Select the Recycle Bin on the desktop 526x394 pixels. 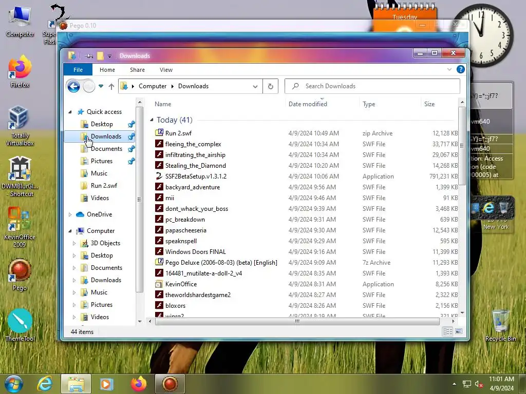(x=500, y=326)
